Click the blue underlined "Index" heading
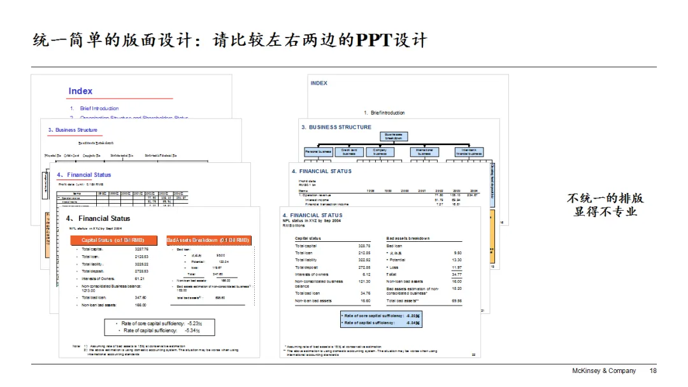 [80, 91]
